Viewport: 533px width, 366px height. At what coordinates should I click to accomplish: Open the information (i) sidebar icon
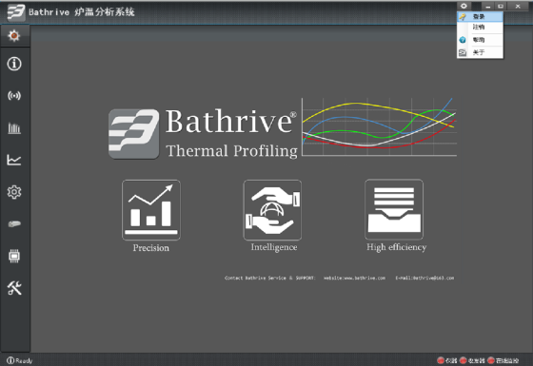(x=14, y=64)
